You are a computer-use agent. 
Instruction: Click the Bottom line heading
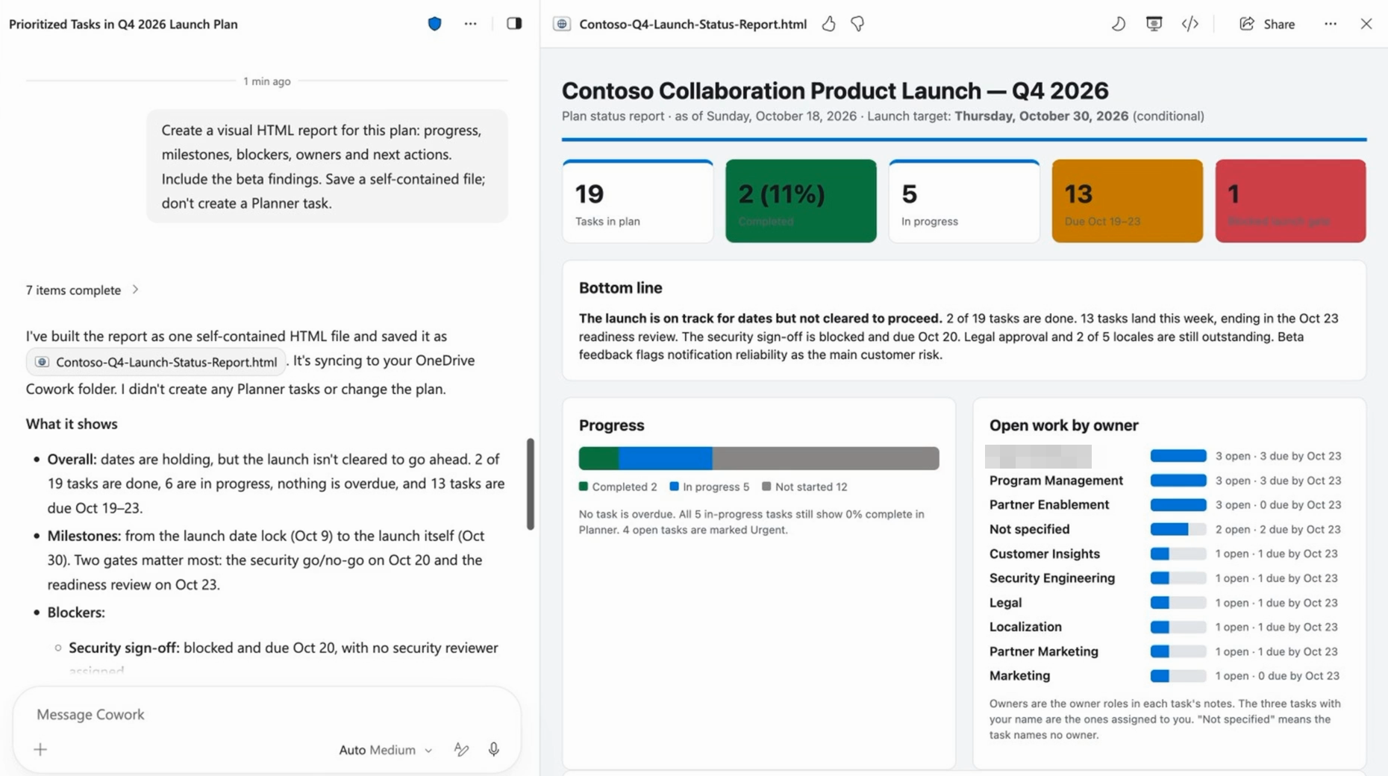click(x=620, y=288)
